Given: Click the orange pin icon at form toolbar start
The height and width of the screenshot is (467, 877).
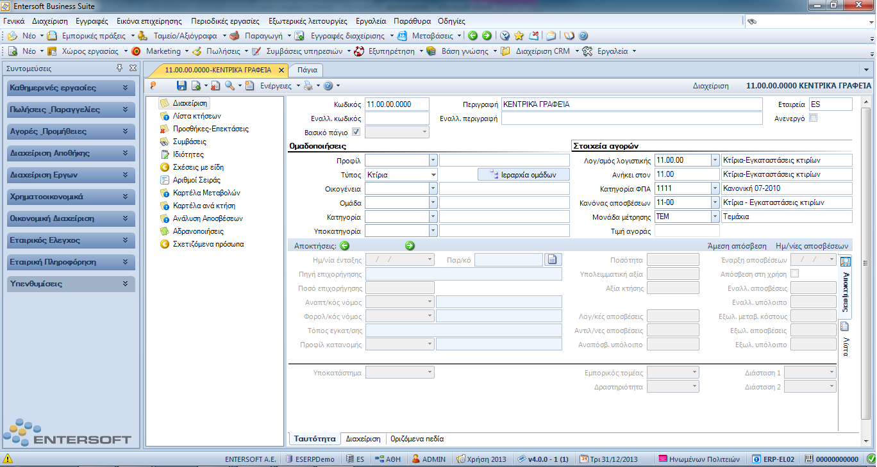Looking at the screenshot, I should click(x=153, y=85).
